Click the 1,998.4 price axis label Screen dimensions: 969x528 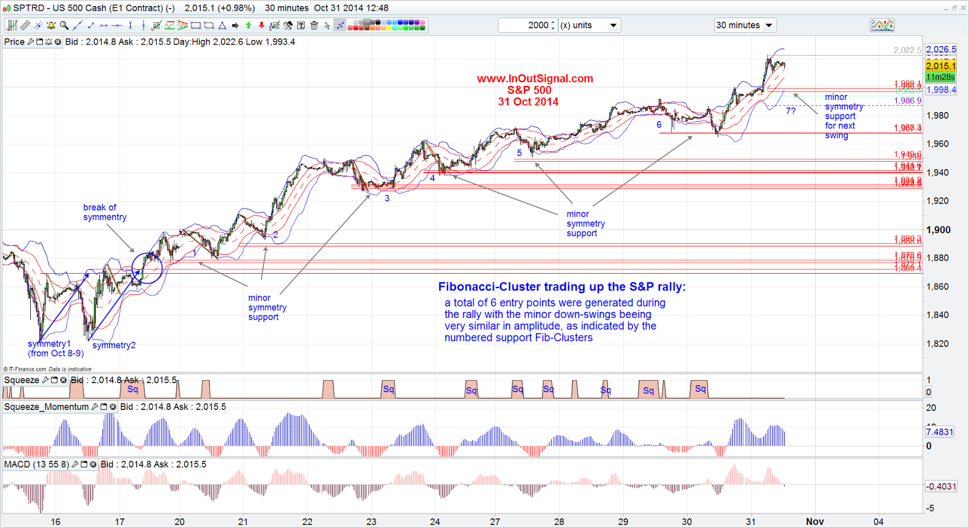coord(941,90)
